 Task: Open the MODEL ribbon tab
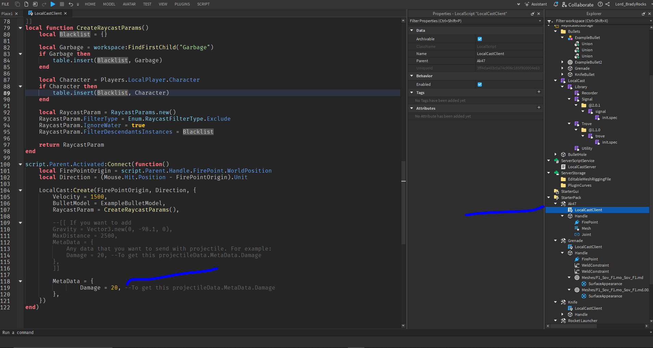tap(109, 4)
